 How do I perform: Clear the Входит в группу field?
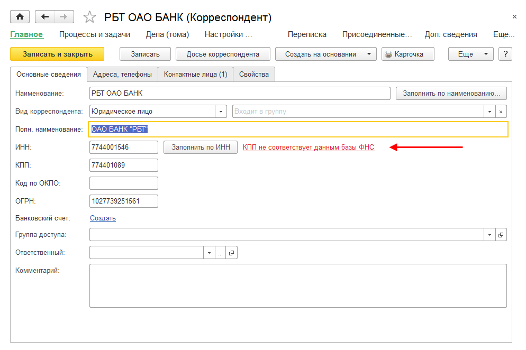(x=501, y=112)
